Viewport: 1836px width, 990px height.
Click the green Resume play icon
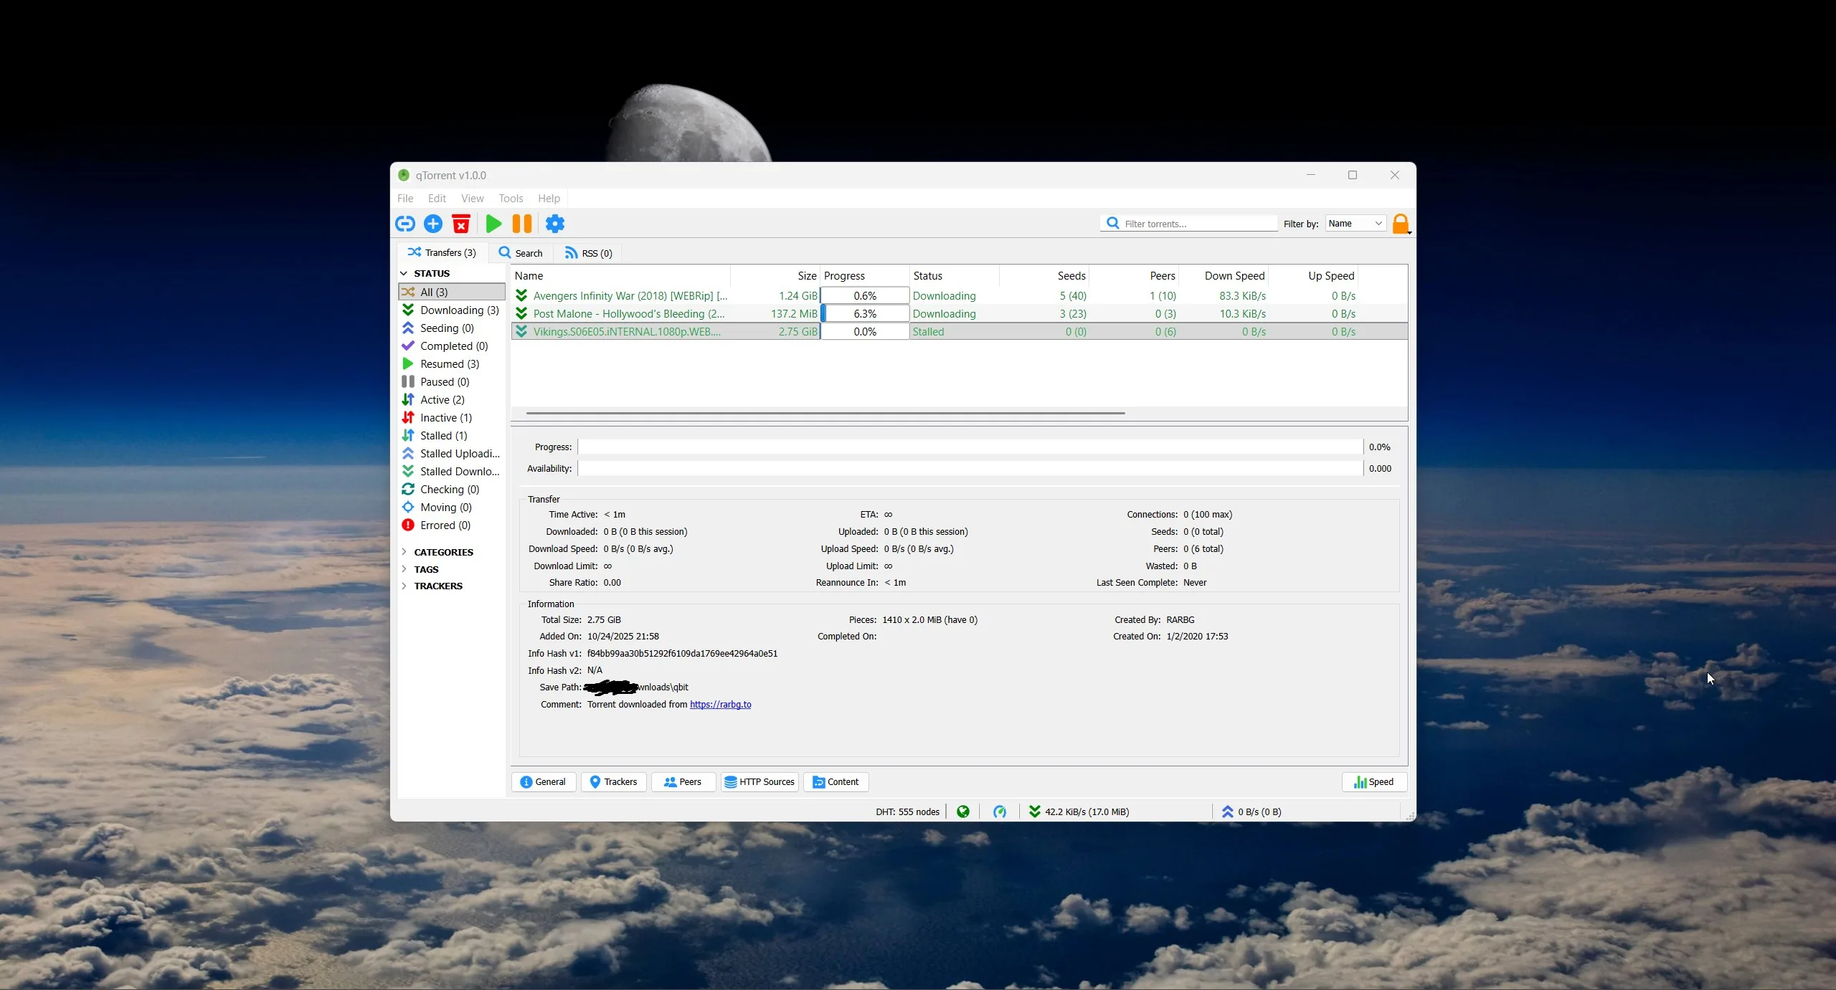pyautogui.click(x=493, y=224)
